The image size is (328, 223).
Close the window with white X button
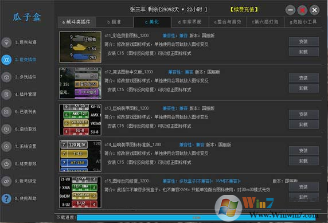(314, 10)
